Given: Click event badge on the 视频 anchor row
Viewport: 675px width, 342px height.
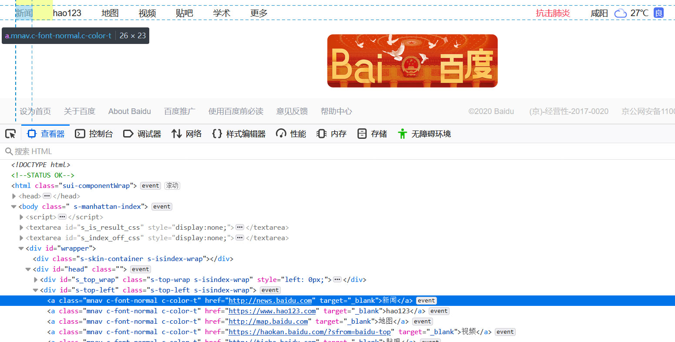Looking at the screenshot, I should (505, 332).
